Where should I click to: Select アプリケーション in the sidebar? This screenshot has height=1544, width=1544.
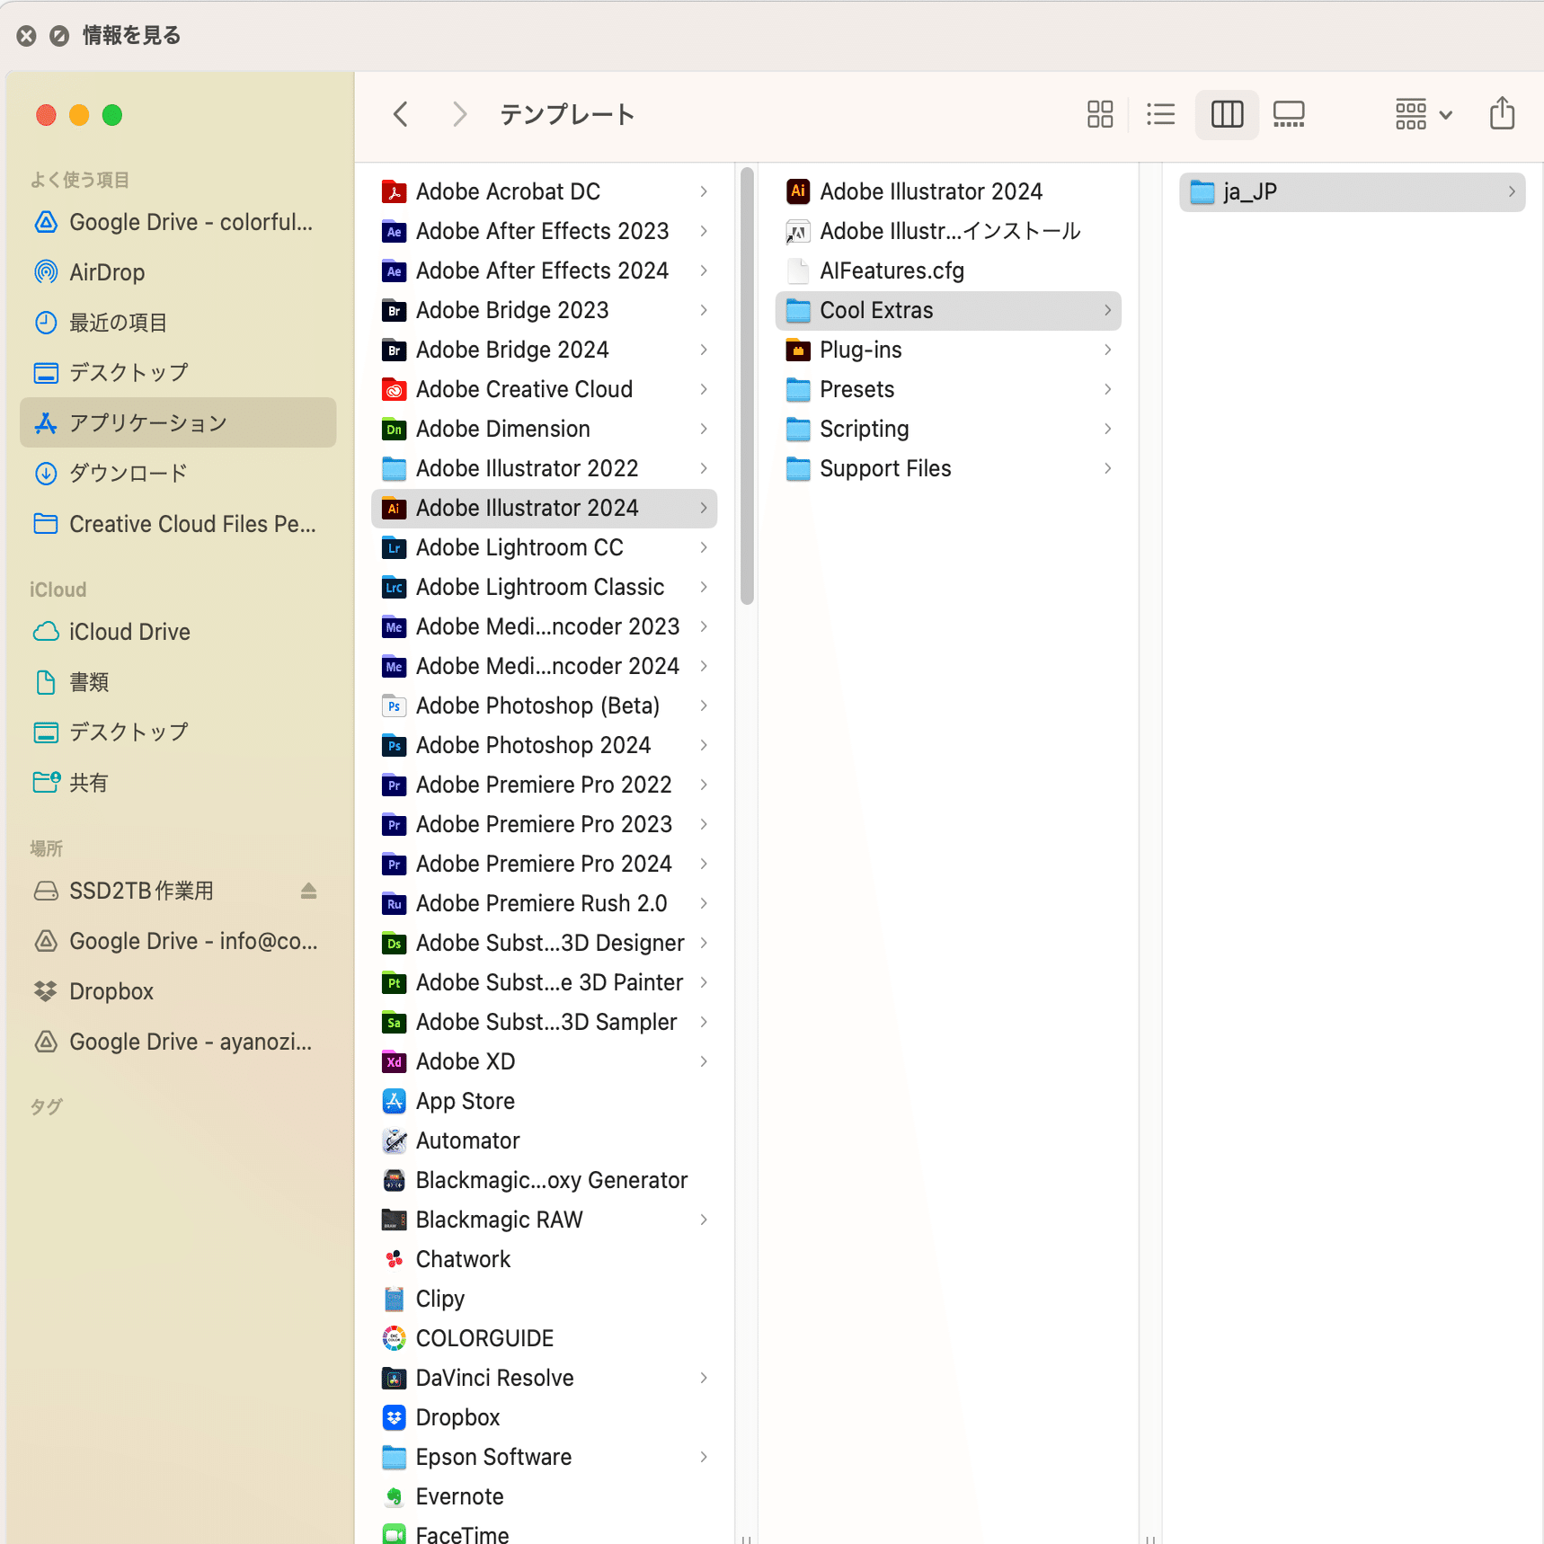[x=178, y=422]
